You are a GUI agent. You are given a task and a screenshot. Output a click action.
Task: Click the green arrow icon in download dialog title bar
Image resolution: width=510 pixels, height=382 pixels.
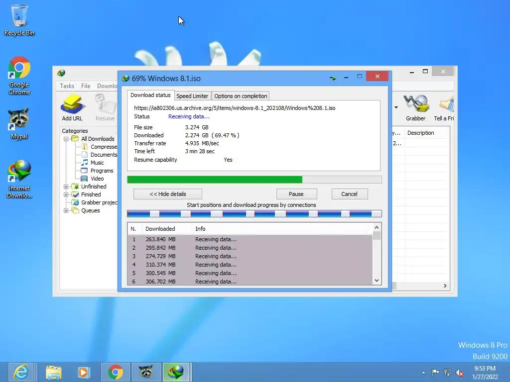click(x=333, y=78)
